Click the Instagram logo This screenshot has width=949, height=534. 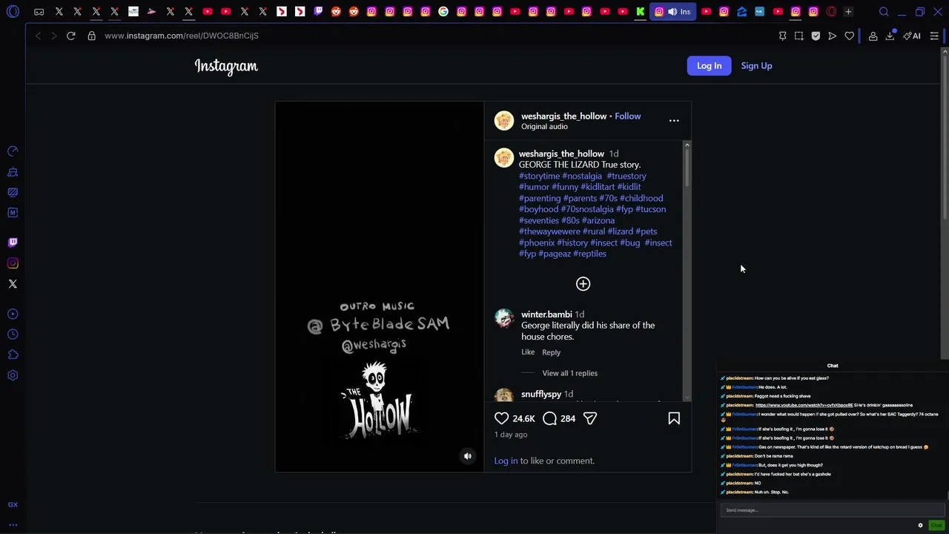point(226,66)
